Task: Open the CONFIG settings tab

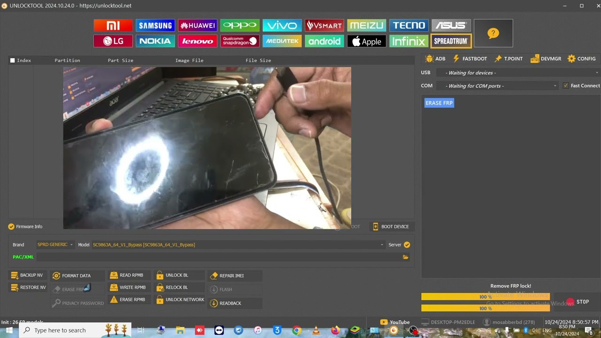Action: (582, 59)
